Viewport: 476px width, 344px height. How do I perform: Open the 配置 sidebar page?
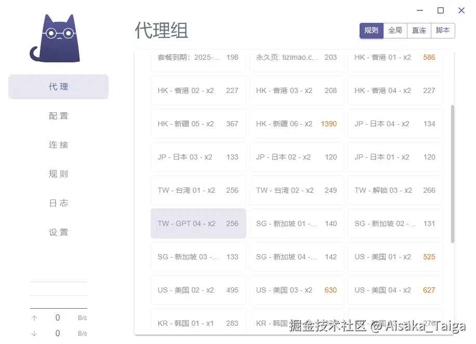(58, 116)
